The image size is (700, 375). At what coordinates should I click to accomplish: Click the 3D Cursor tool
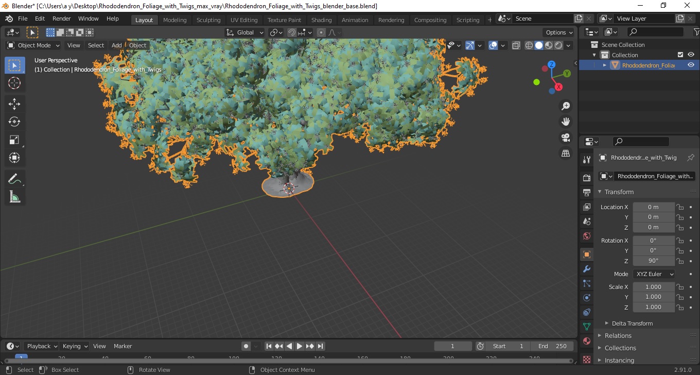14,83
